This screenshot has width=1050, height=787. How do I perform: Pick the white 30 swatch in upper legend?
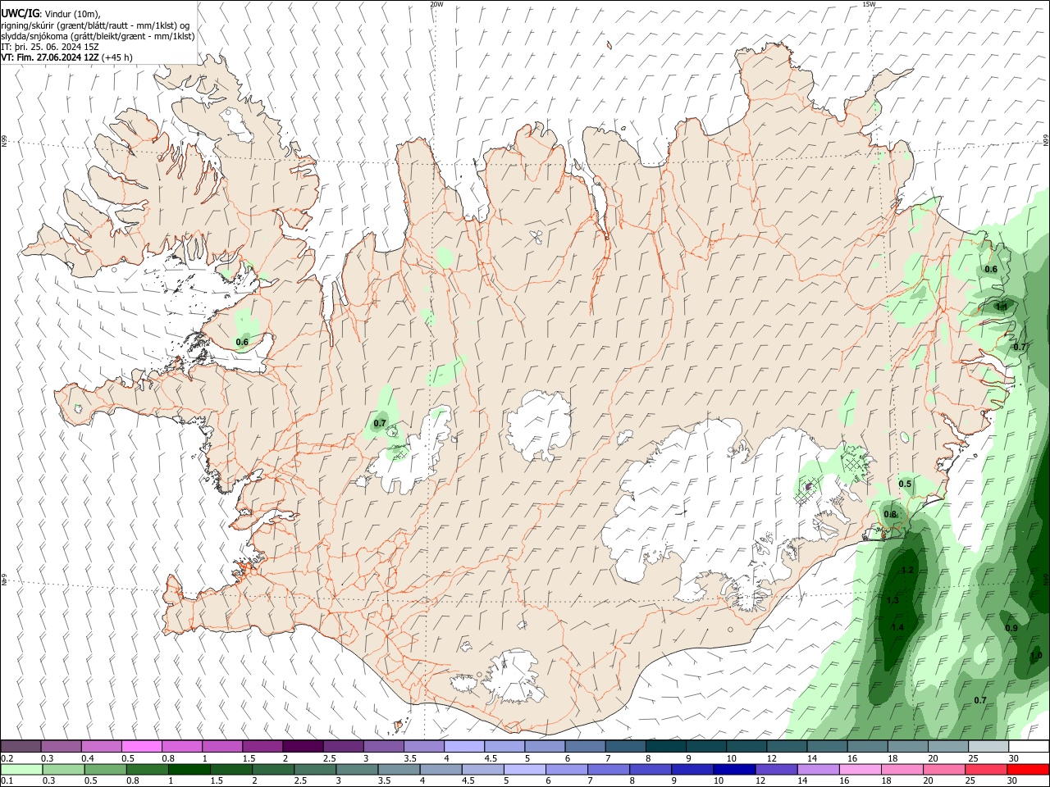pyautogui.click(x=1029, y=746)
